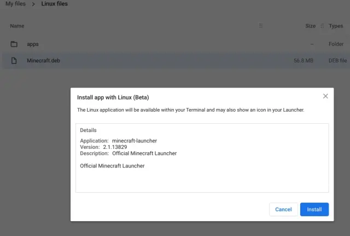Click the Minecraft.deb file icon
350x236 pixels.
[x=14, y=60]
